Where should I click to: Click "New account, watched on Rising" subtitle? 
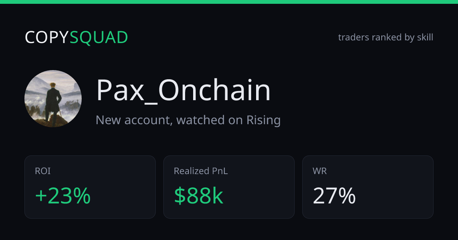coord(188,120)
